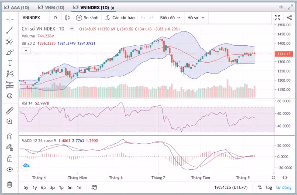Viewport: 297px width, 195px height.
Task: Set time range to 1y
Action: (x=35, y=188)
